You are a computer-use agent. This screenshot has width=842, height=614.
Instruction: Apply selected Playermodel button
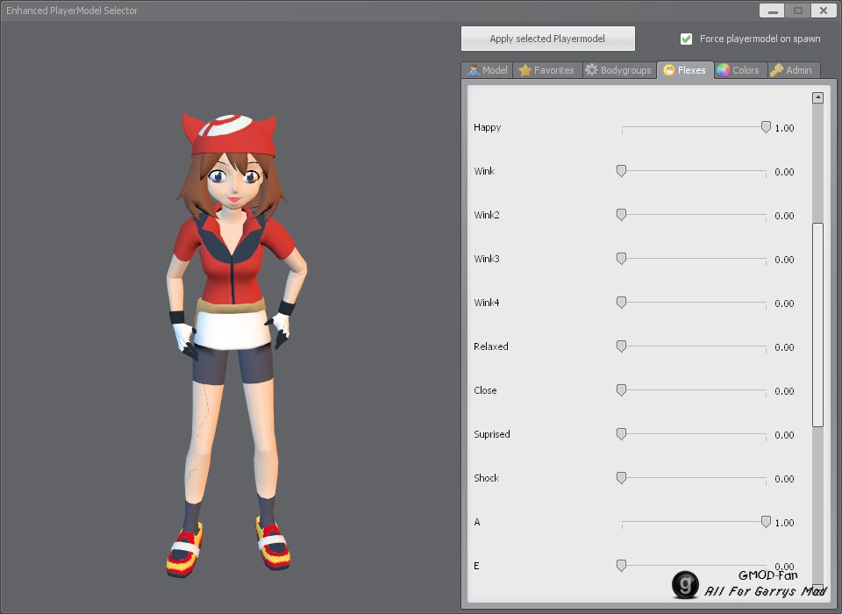(x=547, y=39)
